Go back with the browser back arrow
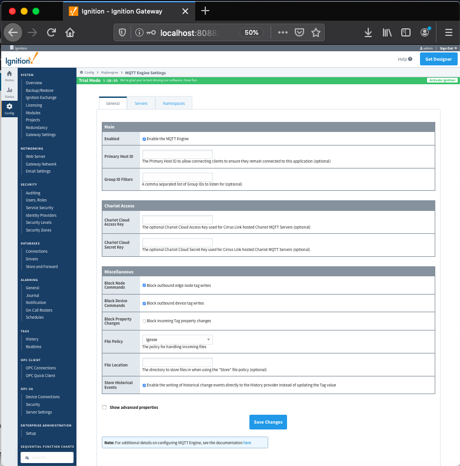 [x=13, y=32]
